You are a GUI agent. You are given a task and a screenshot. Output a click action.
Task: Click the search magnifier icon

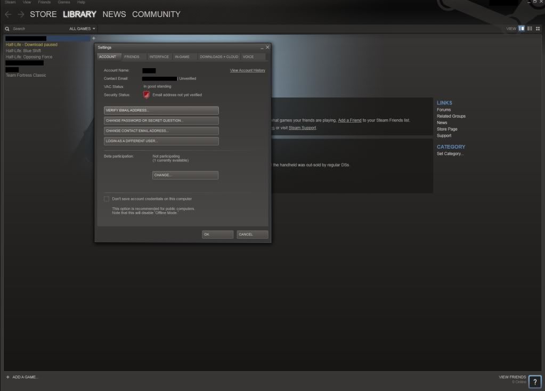coord(7,29)
